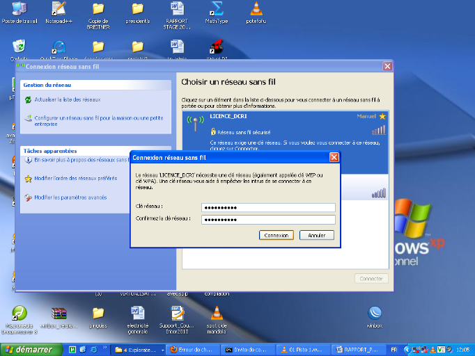Click Connecter button in wireless window
This screenshot has width=475, height=356.
371,279
